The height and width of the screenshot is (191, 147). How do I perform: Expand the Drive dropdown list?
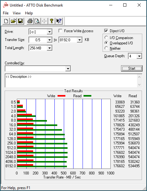click(x=49, y=32)
